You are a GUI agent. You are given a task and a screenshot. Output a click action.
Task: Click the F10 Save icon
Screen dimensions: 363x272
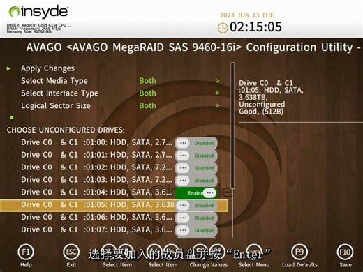point(345,252)
